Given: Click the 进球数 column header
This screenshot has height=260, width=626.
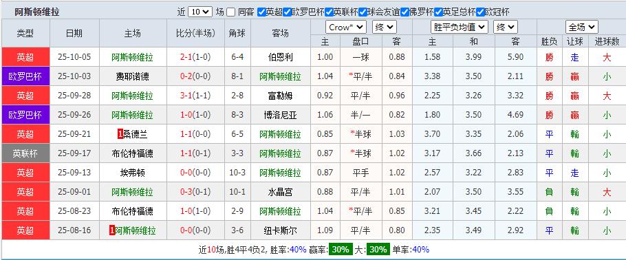Looking at the screenshot, I should point(607,41).
